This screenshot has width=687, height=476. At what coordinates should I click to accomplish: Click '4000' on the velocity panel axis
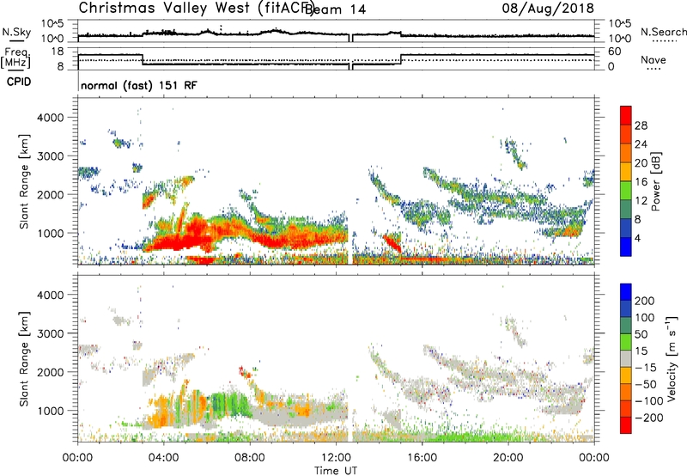51,295
